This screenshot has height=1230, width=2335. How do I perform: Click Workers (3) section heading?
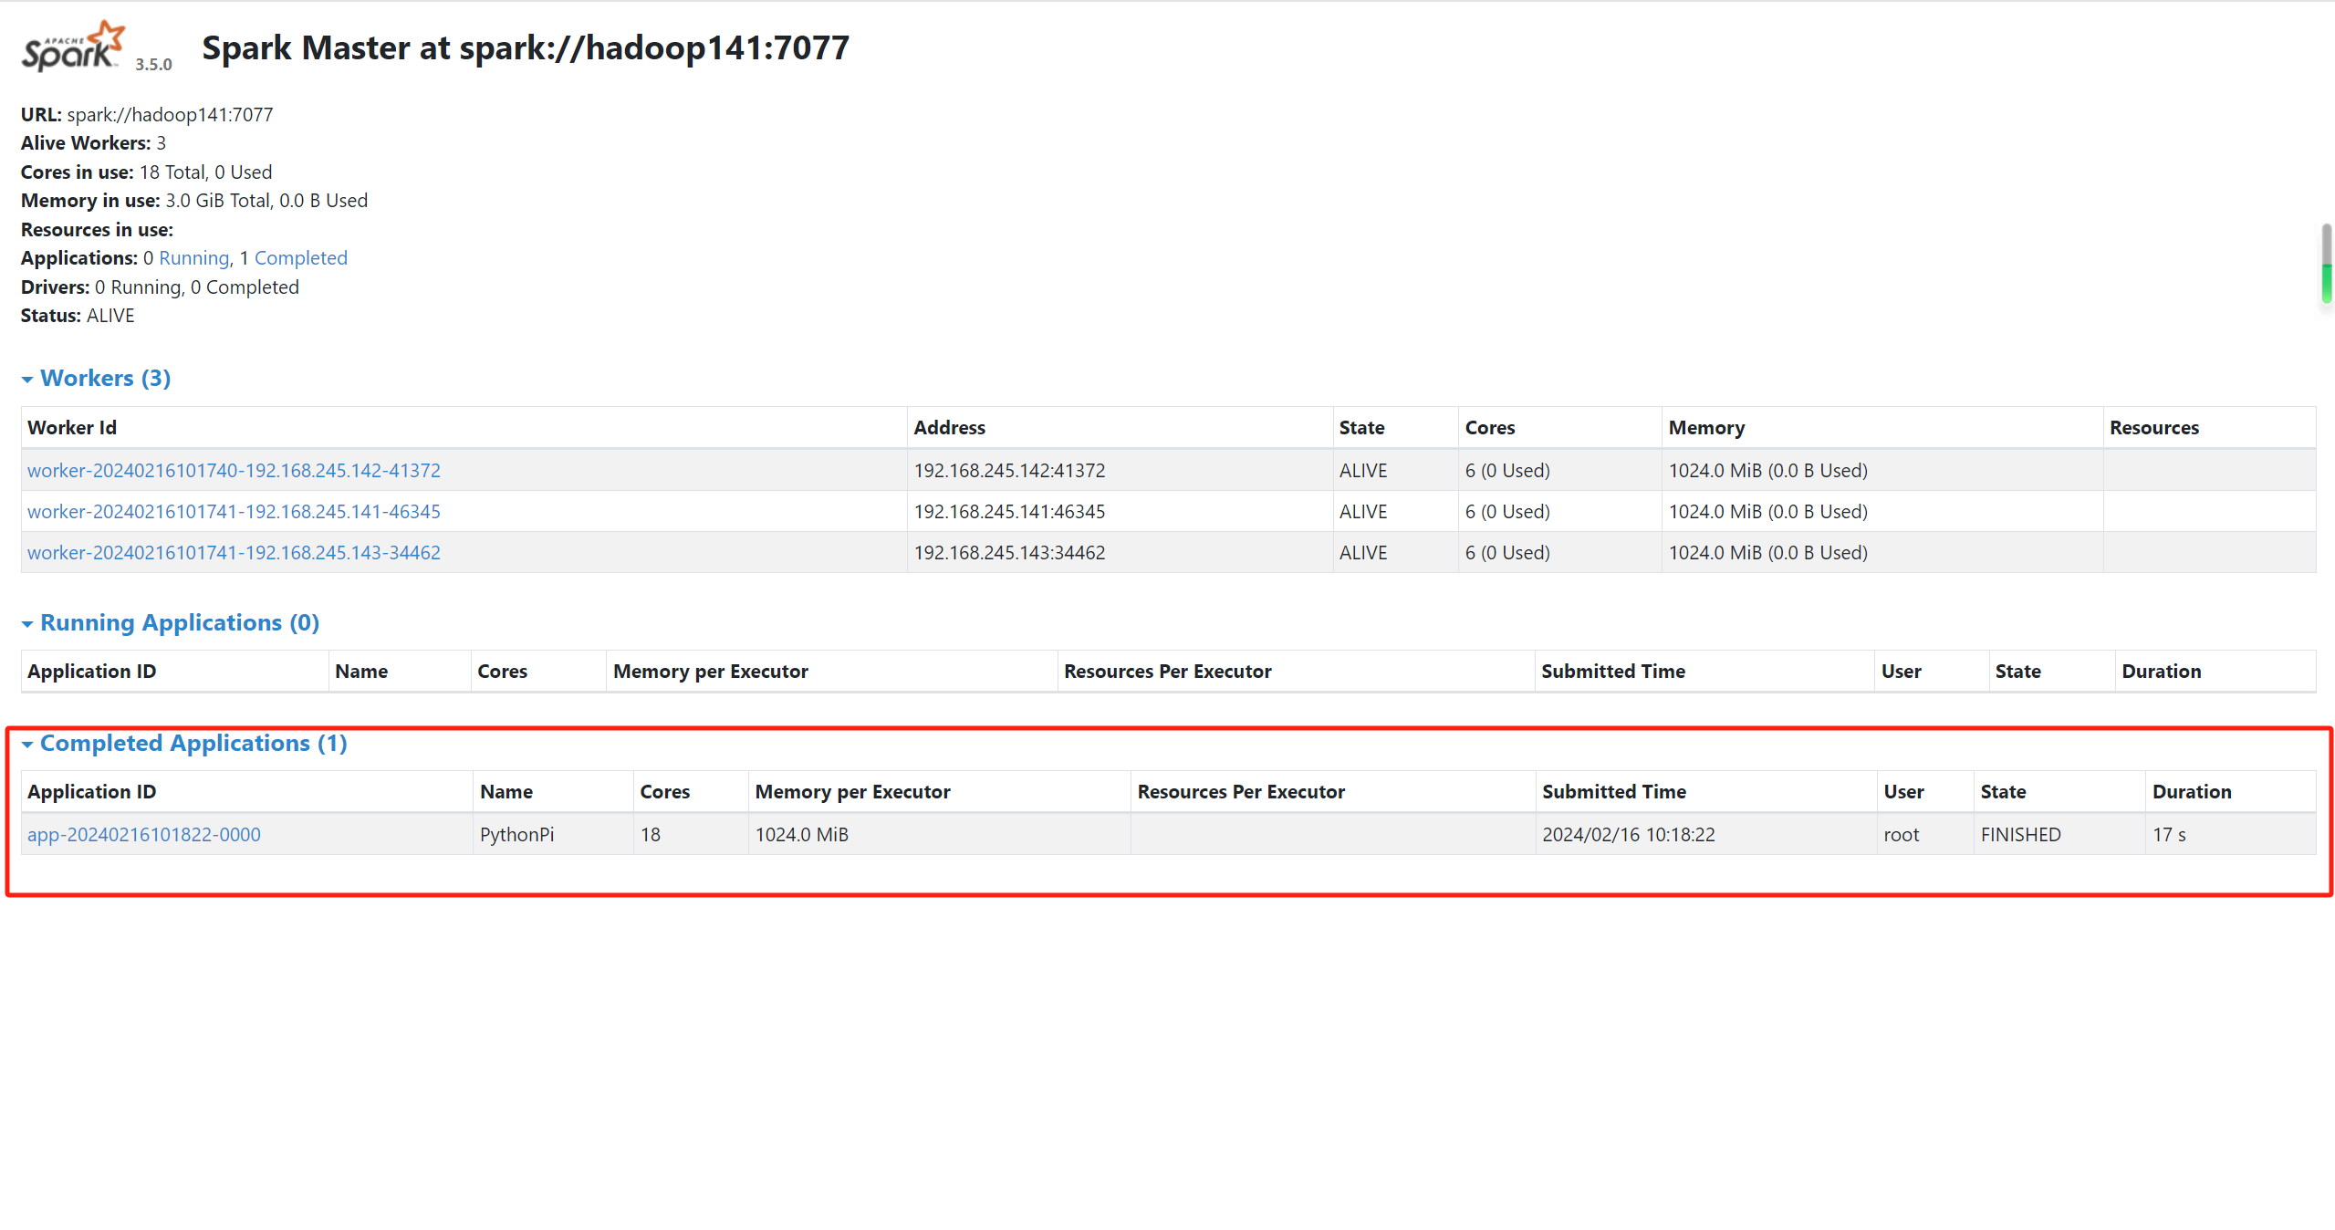pos(105,379)
